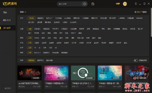This screenshot has height=93, width=152.
Task: Open 软件入门 in the left sidebar
Action: [7, 20]
